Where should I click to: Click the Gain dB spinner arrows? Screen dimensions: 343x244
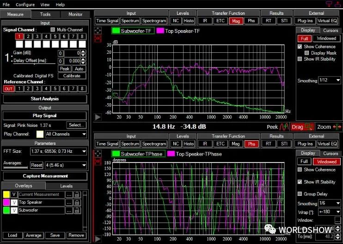point(83,53)
